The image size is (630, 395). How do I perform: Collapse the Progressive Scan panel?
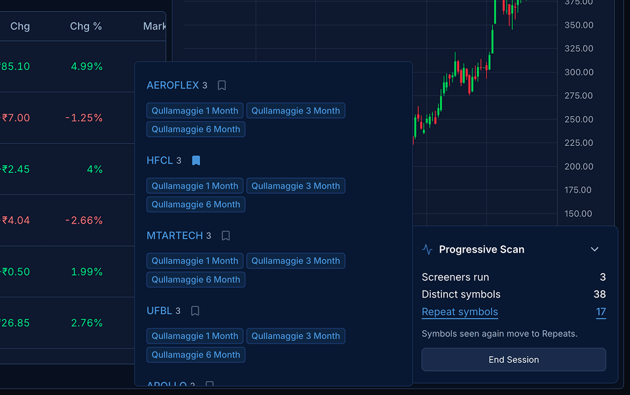(594, 249)
